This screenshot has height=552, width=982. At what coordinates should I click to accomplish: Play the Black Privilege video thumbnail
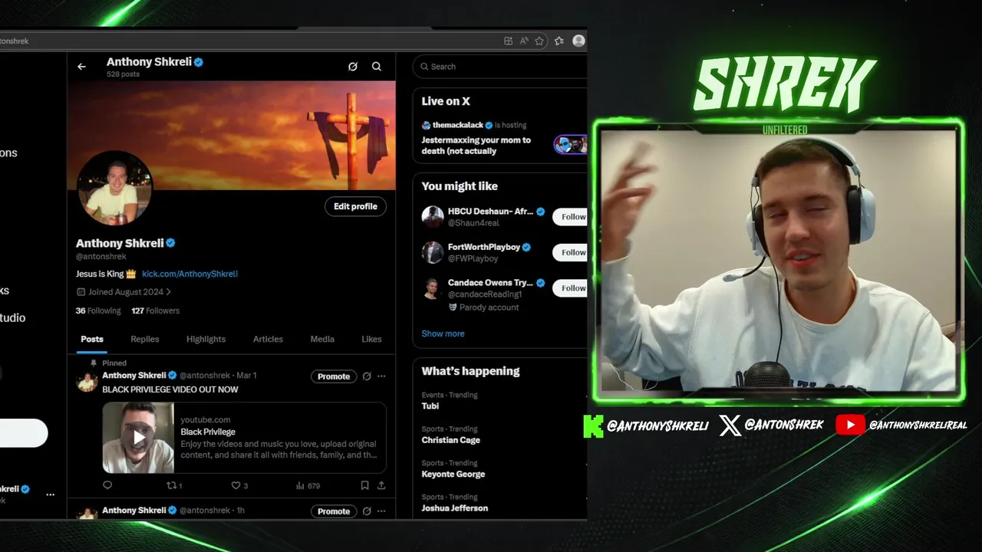(138, 438)
